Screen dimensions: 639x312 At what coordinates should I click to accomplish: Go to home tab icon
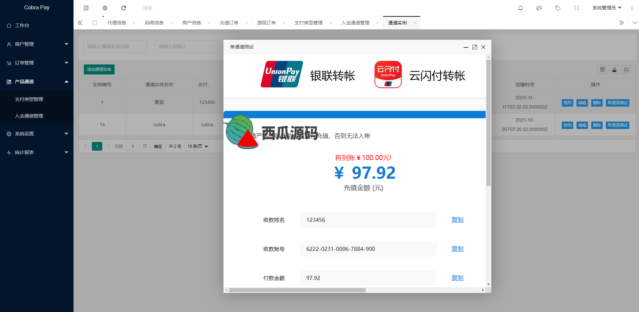tap(95, 23)
